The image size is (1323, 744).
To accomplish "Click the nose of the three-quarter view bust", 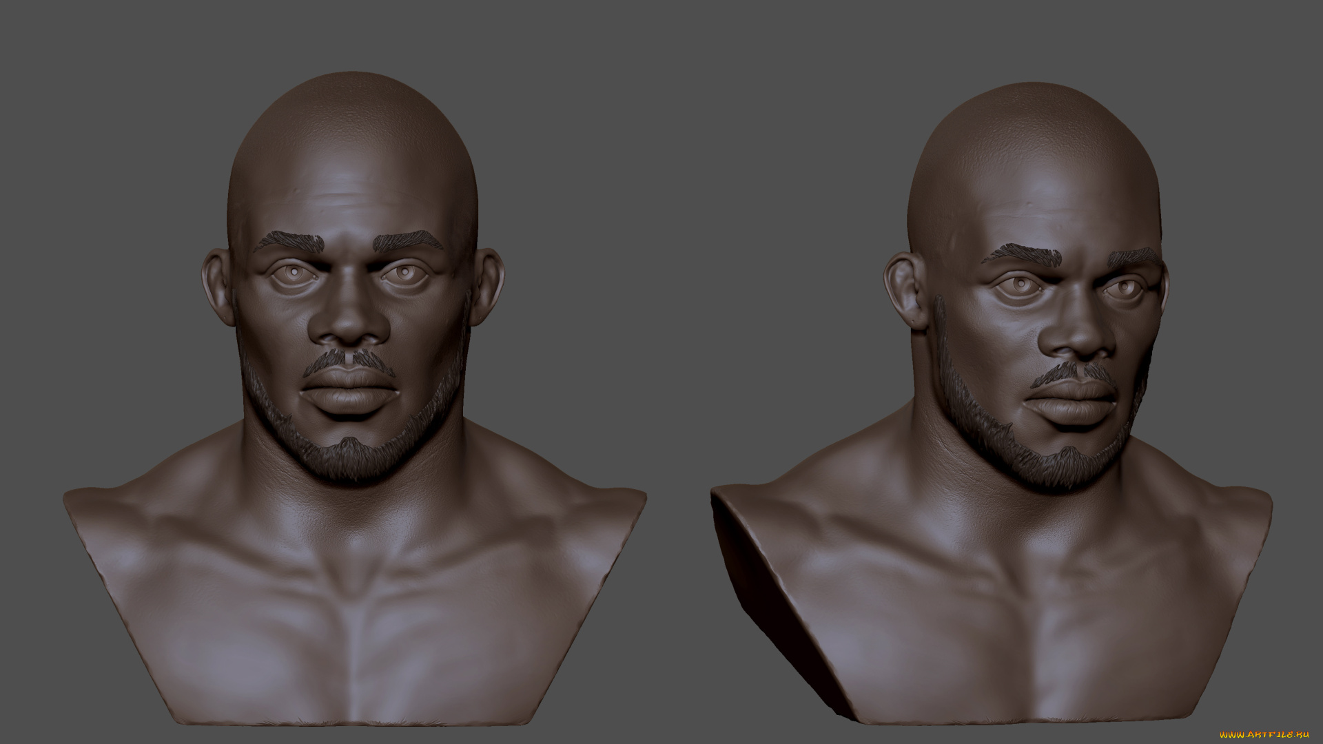I will click(1078, 339).
